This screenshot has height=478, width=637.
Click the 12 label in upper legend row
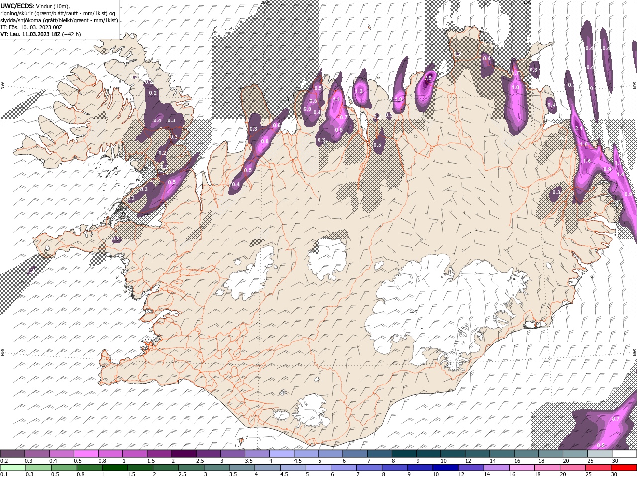468,461
